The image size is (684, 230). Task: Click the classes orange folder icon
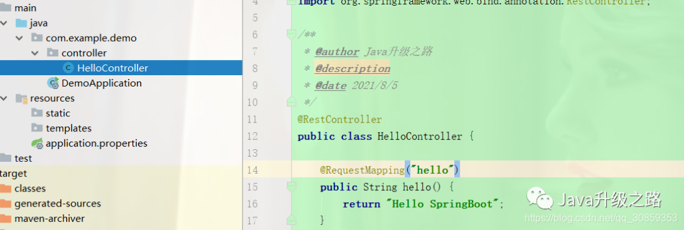tap(5, 188)
